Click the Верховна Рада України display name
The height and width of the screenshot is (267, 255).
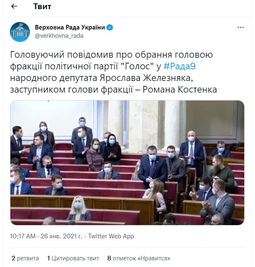(x=70, y=27)
